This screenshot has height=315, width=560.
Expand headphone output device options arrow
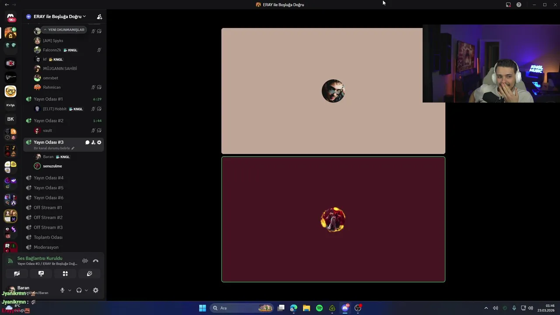(86, 290)
